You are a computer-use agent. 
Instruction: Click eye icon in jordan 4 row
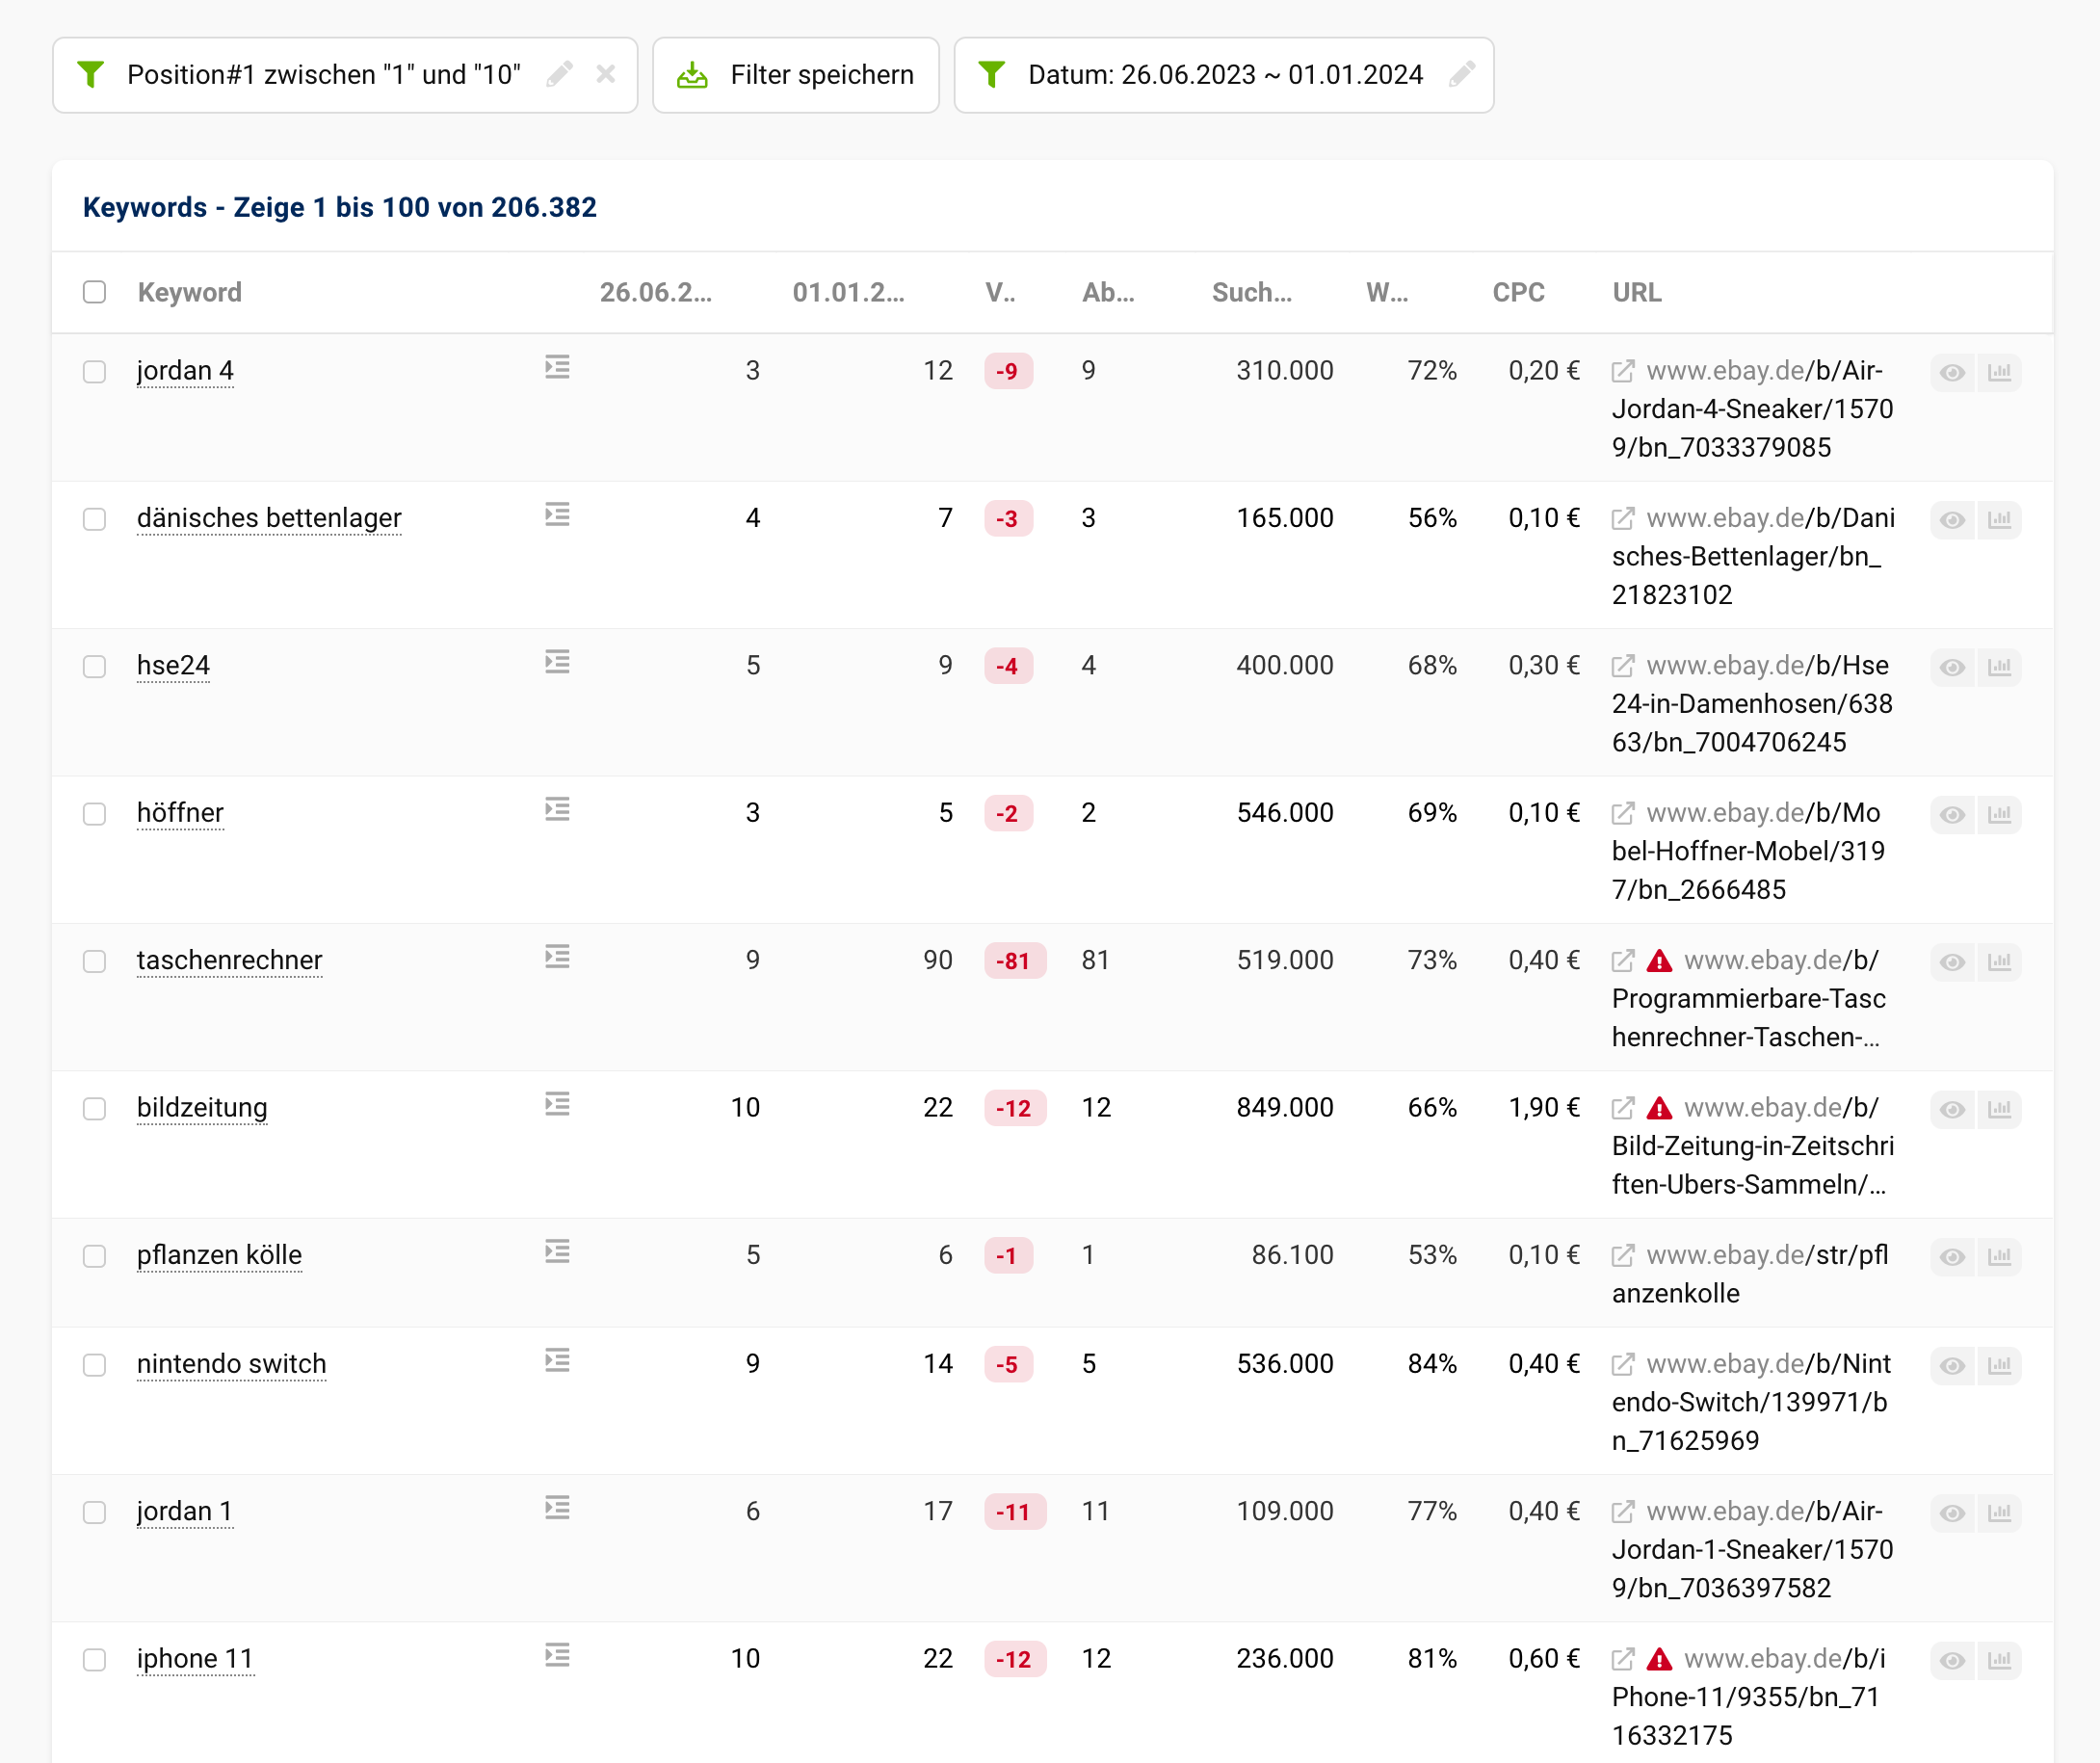point(1952,373)
